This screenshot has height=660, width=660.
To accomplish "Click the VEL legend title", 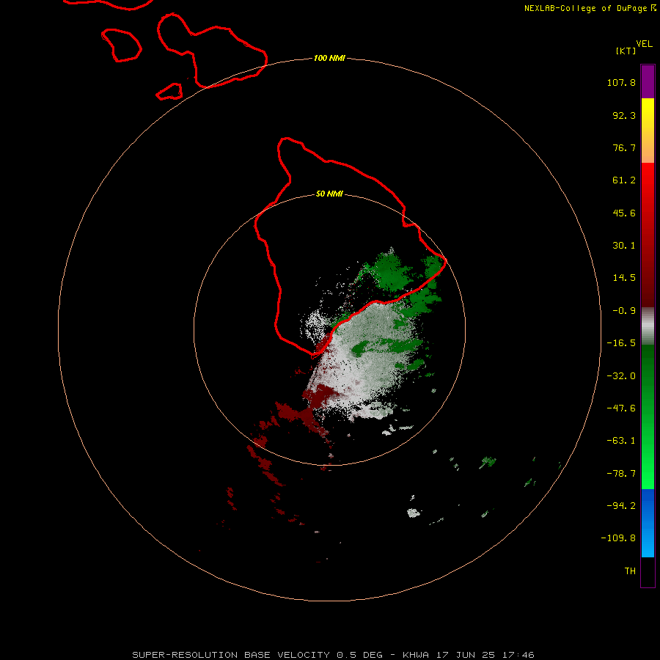I will [x=644, y=44].
